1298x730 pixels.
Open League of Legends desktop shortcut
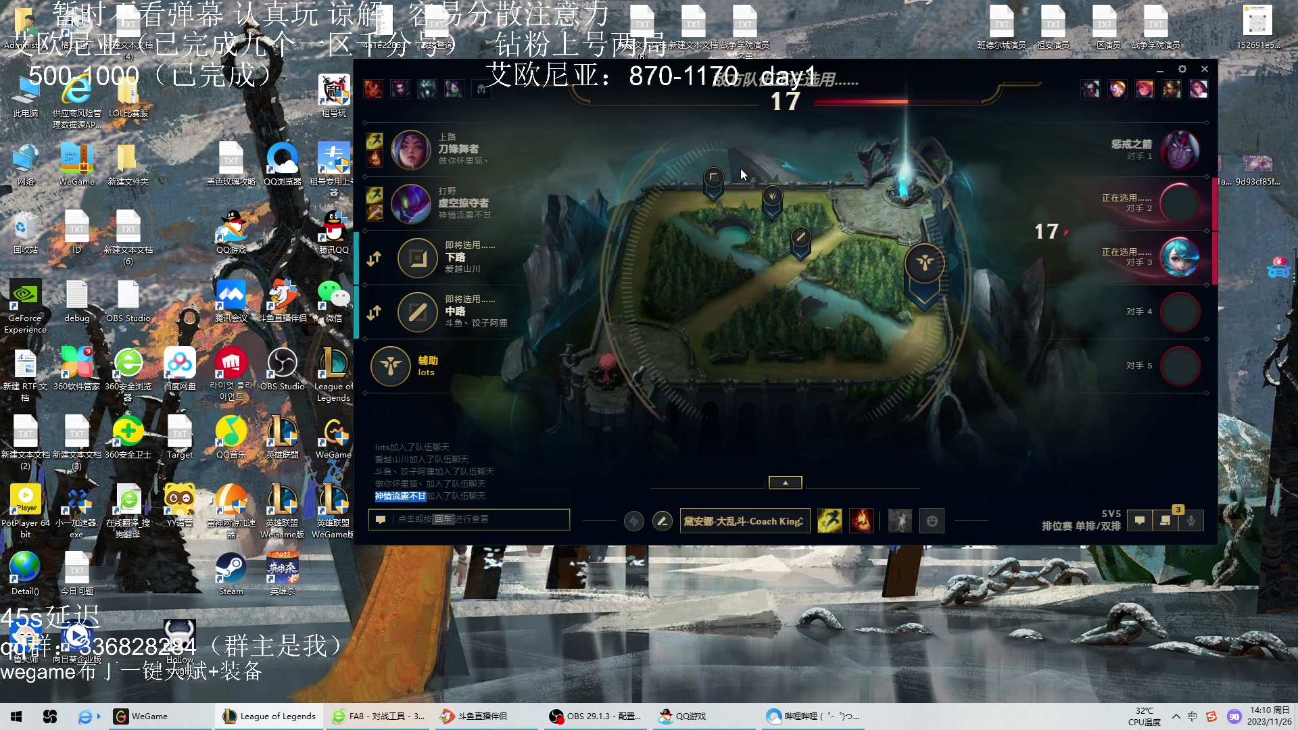pos(333,374)
